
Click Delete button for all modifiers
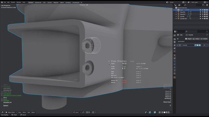click(x=204, y=39)
